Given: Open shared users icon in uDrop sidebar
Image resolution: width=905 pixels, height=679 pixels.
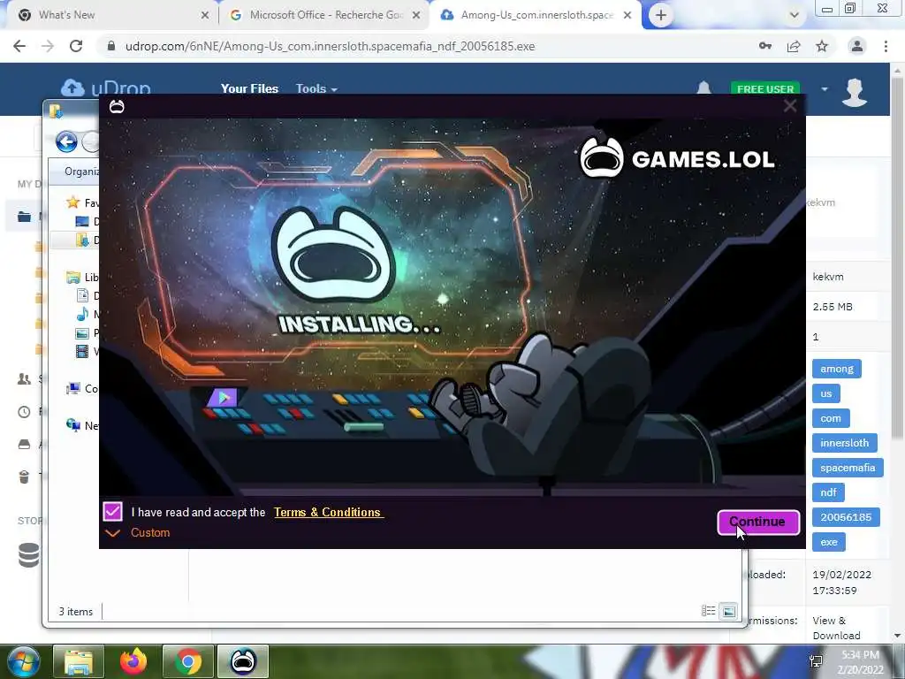Looking at the screenshot, I should [24, 378].
